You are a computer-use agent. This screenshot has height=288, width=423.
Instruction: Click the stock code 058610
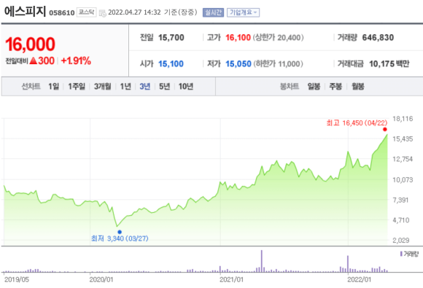point(62,13)
